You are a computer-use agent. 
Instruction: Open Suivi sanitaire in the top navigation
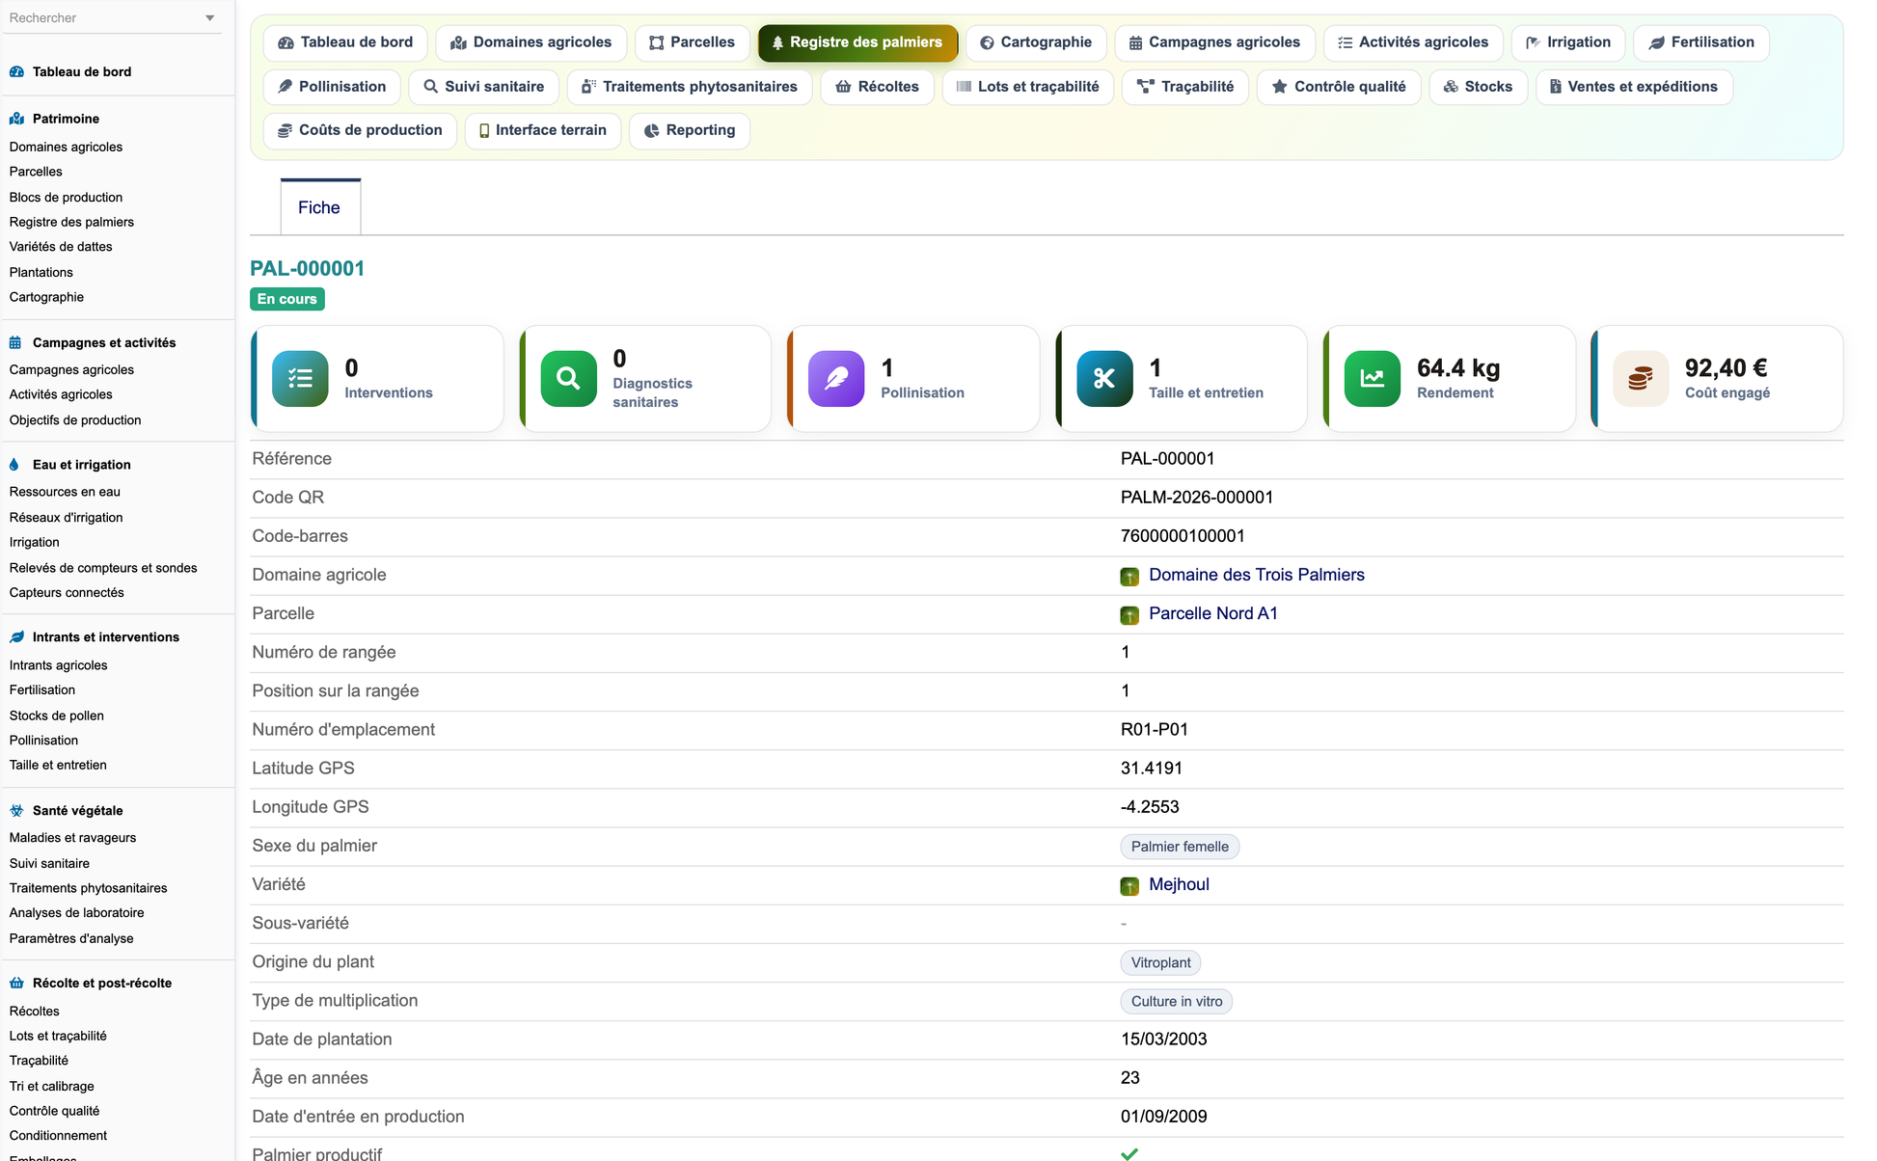tap(483, 87)
